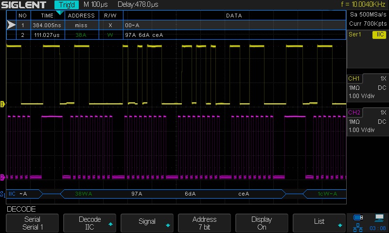
Task: Open the CH1 channel tab
Action: click(x=354, y=79)
